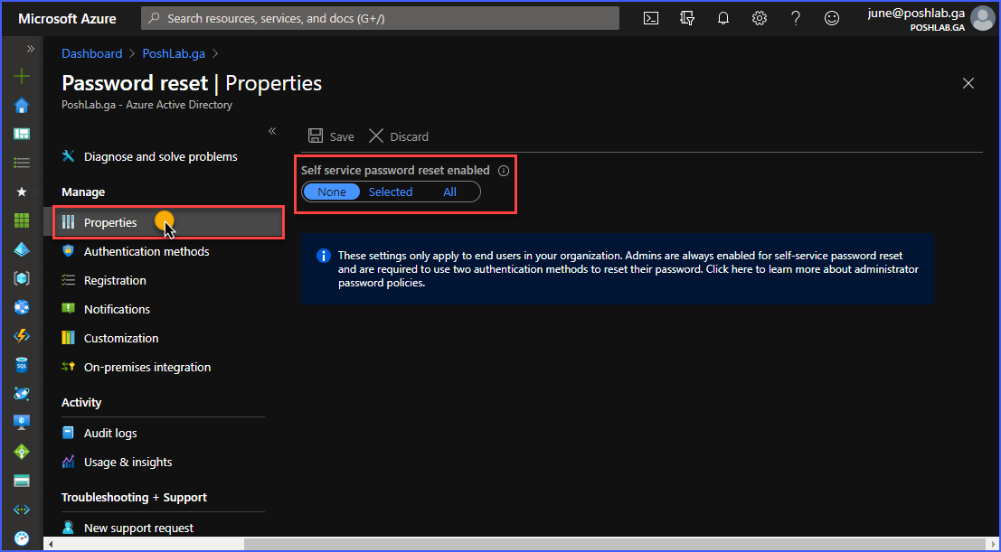
Task: Open Function App lightning icon
Action: tap(22, 336)
